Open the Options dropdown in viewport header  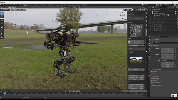tap(144, 7)
